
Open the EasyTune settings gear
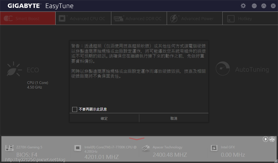243,6
